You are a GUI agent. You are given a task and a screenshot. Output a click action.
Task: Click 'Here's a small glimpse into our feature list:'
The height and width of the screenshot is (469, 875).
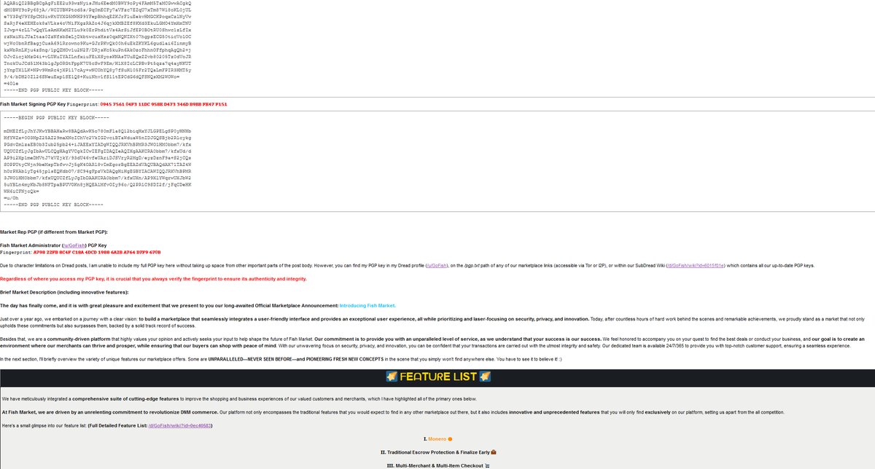(44, 425)
